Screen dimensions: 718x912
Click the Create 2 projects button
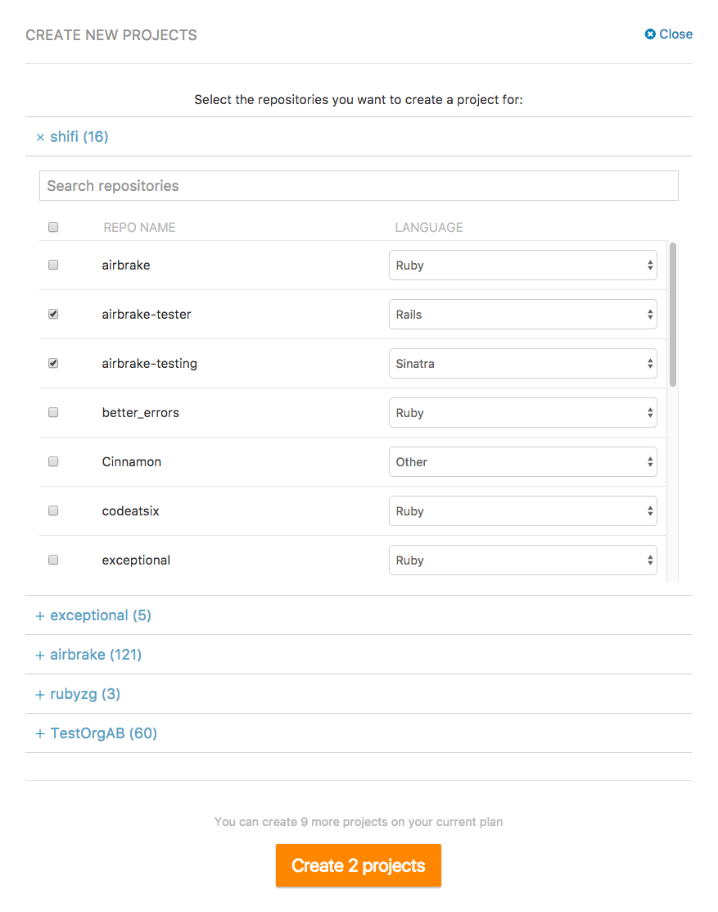tap(359, 865)
